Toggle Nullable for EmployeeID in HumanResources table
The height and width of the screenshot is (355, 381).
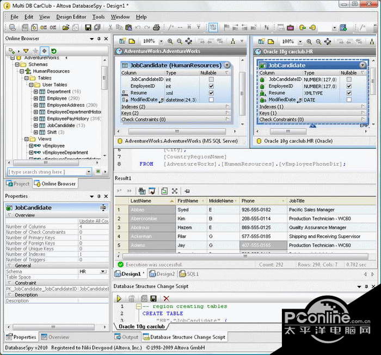(x=211, y=86)
